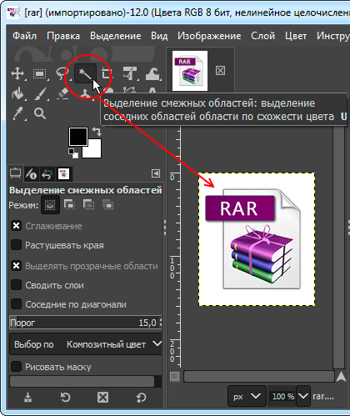Viewport: 350px width, 416px height.
Task: Click the canvas vertical scrollbar
Action: (x=338, y=248)
